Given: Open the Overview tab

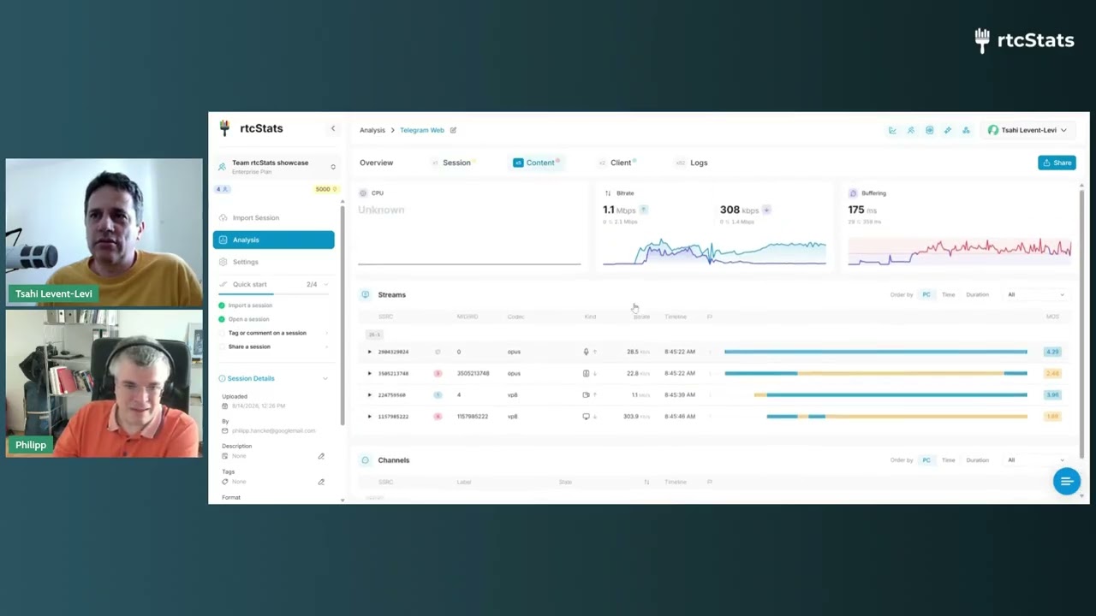Looking at the screenshot, I should pyautogui.click(x=377, y=163).
